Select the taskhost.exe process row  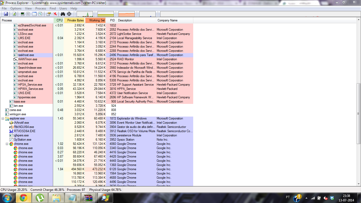pyautogui.click(x=97, y=55)
